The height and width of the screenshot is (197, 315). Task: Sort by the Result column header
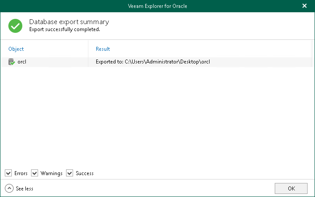[x=103, y=49]
